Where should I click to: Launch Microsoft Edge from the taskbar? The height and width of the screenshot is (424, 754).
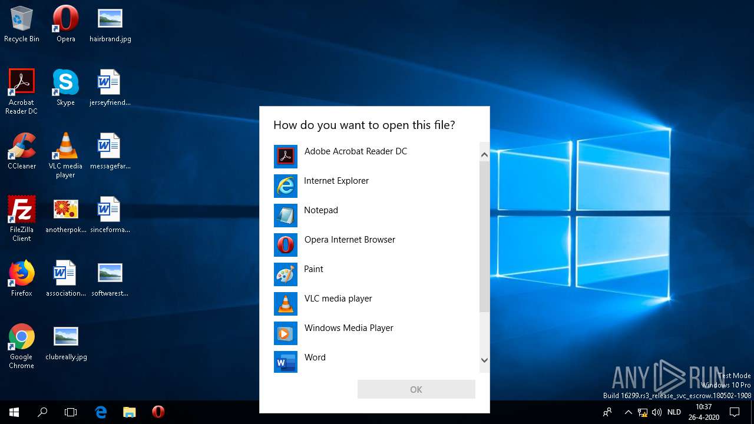pos(101,412)
